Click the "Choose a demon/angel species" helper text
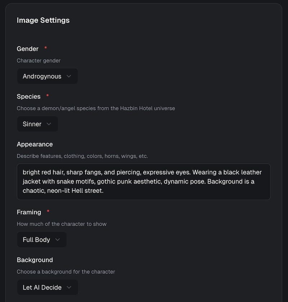288x302 pixels. pyautogui.click(x=96, y=108)
